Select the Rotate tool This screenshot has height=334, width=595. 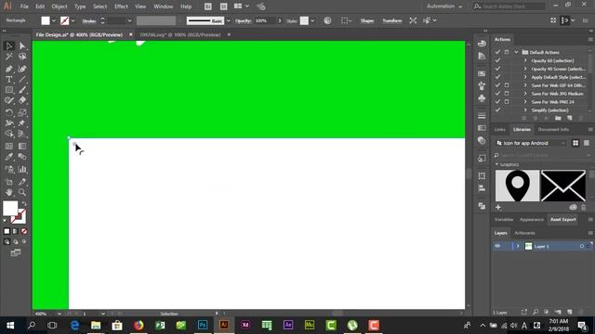pyautogui.click(x=9, y=112)
